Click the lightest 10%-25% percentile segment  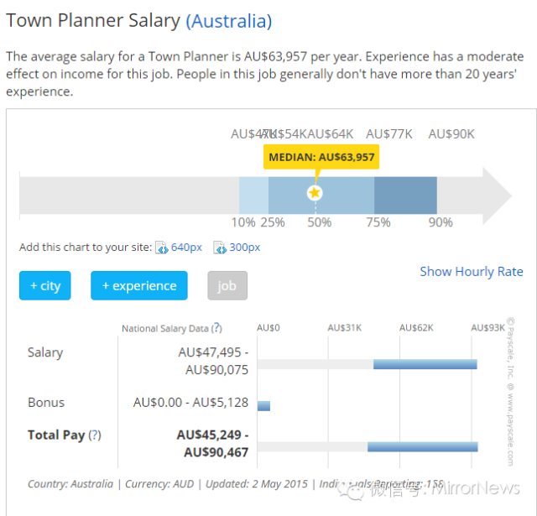point(253,195)
